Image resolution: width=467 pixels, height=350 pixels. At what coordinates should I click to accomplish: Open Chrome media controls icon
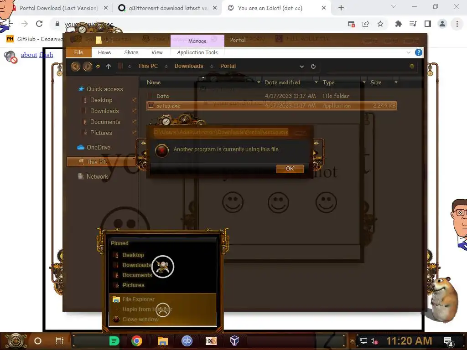click(413, 24)
